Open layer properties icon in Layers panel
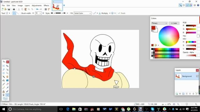This screenshot has width=200, height=112. (197, 94)
